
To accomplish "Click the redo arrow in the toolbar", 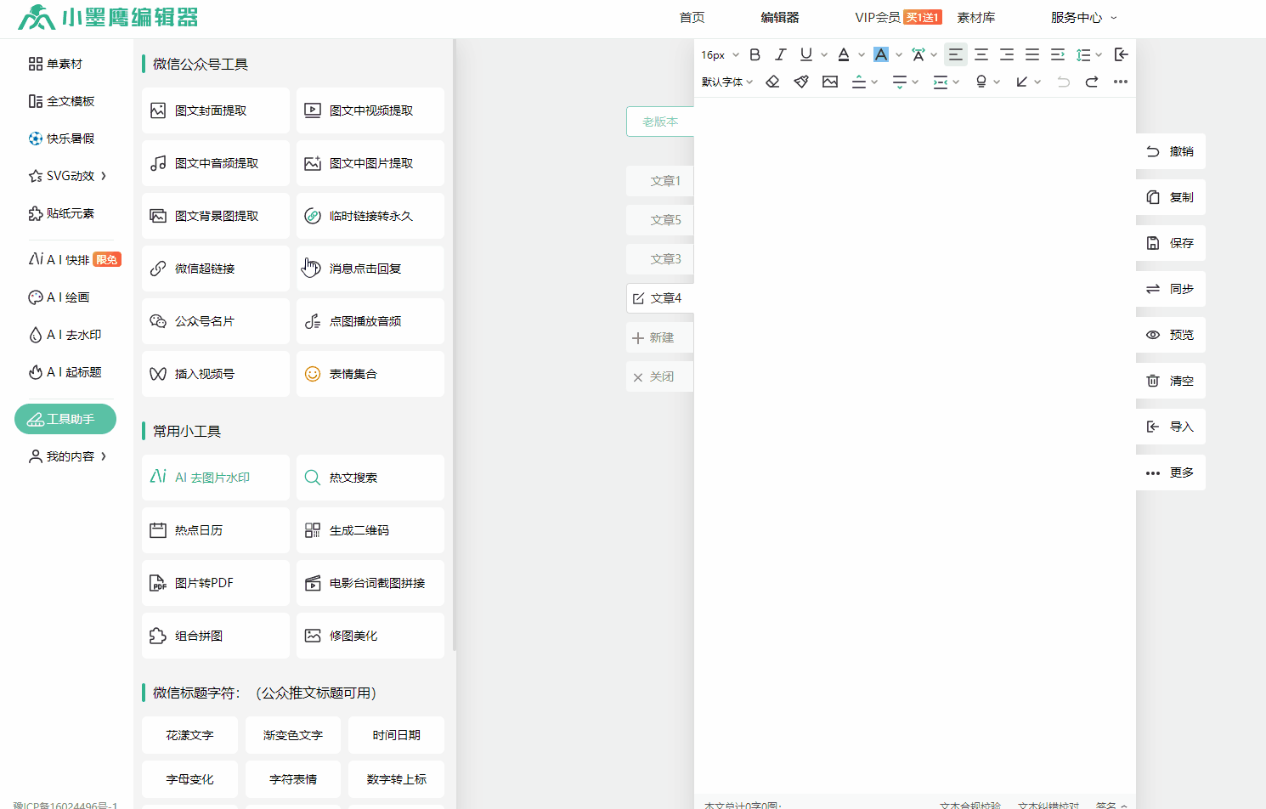I will (1092, 82).
